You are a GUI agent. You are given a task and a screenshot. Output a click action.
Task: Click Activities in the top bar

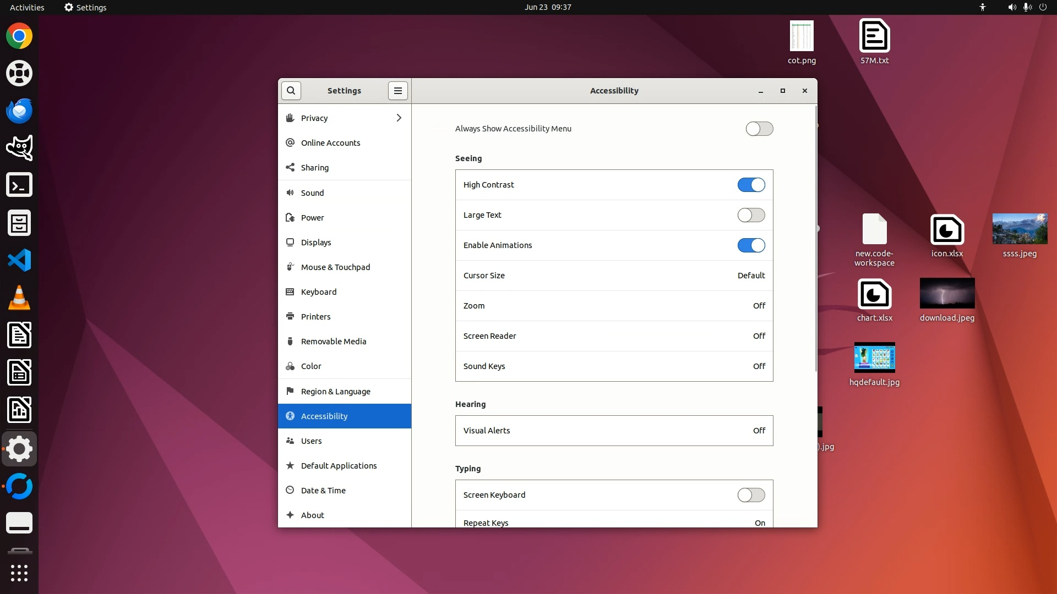coord(27,7)
